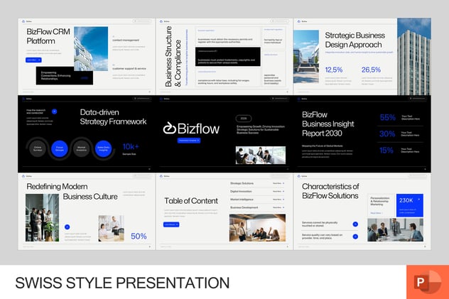Click the stairway campus photo on Strategic slide

pos(306,57)
